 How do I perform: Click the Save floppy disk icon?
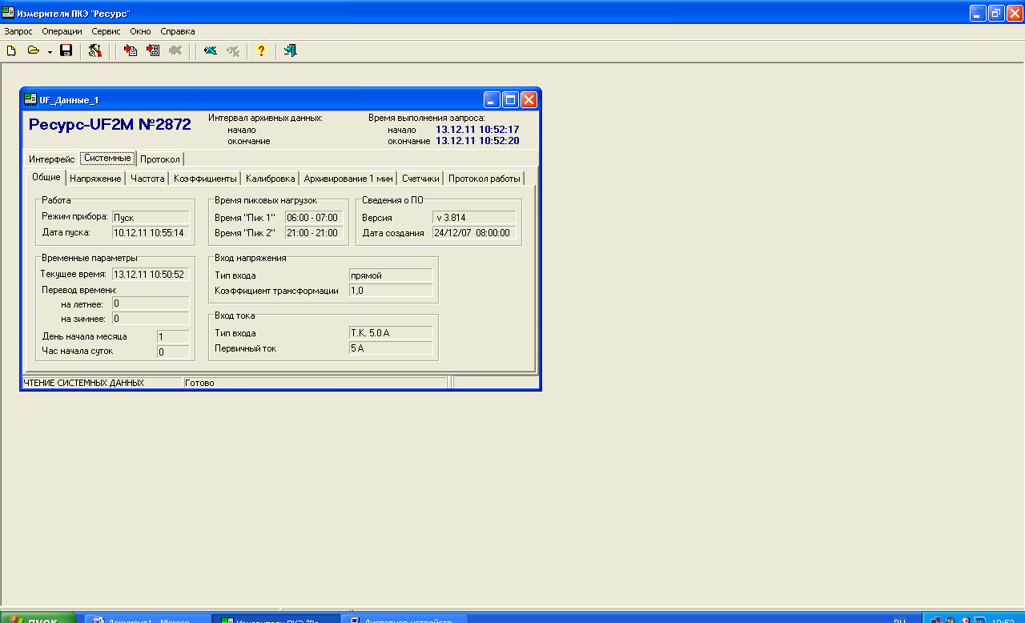(x=66, y=50)
